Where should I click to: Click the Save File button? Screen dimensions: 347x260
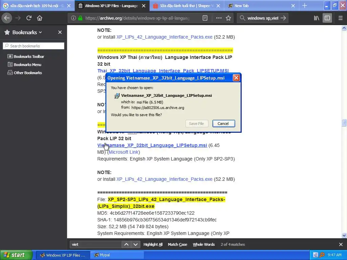tap(197, 124)
